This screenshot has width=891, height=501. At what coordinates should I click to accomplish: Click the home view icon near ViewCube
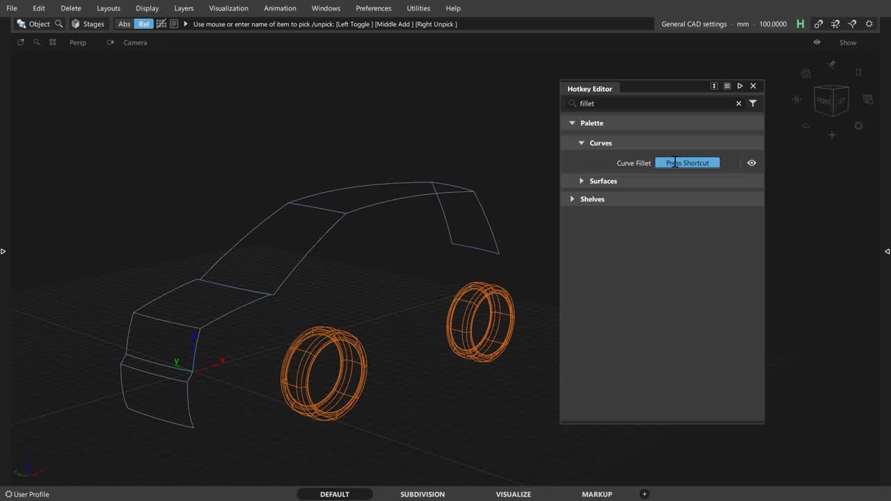(x=805, y=73)
